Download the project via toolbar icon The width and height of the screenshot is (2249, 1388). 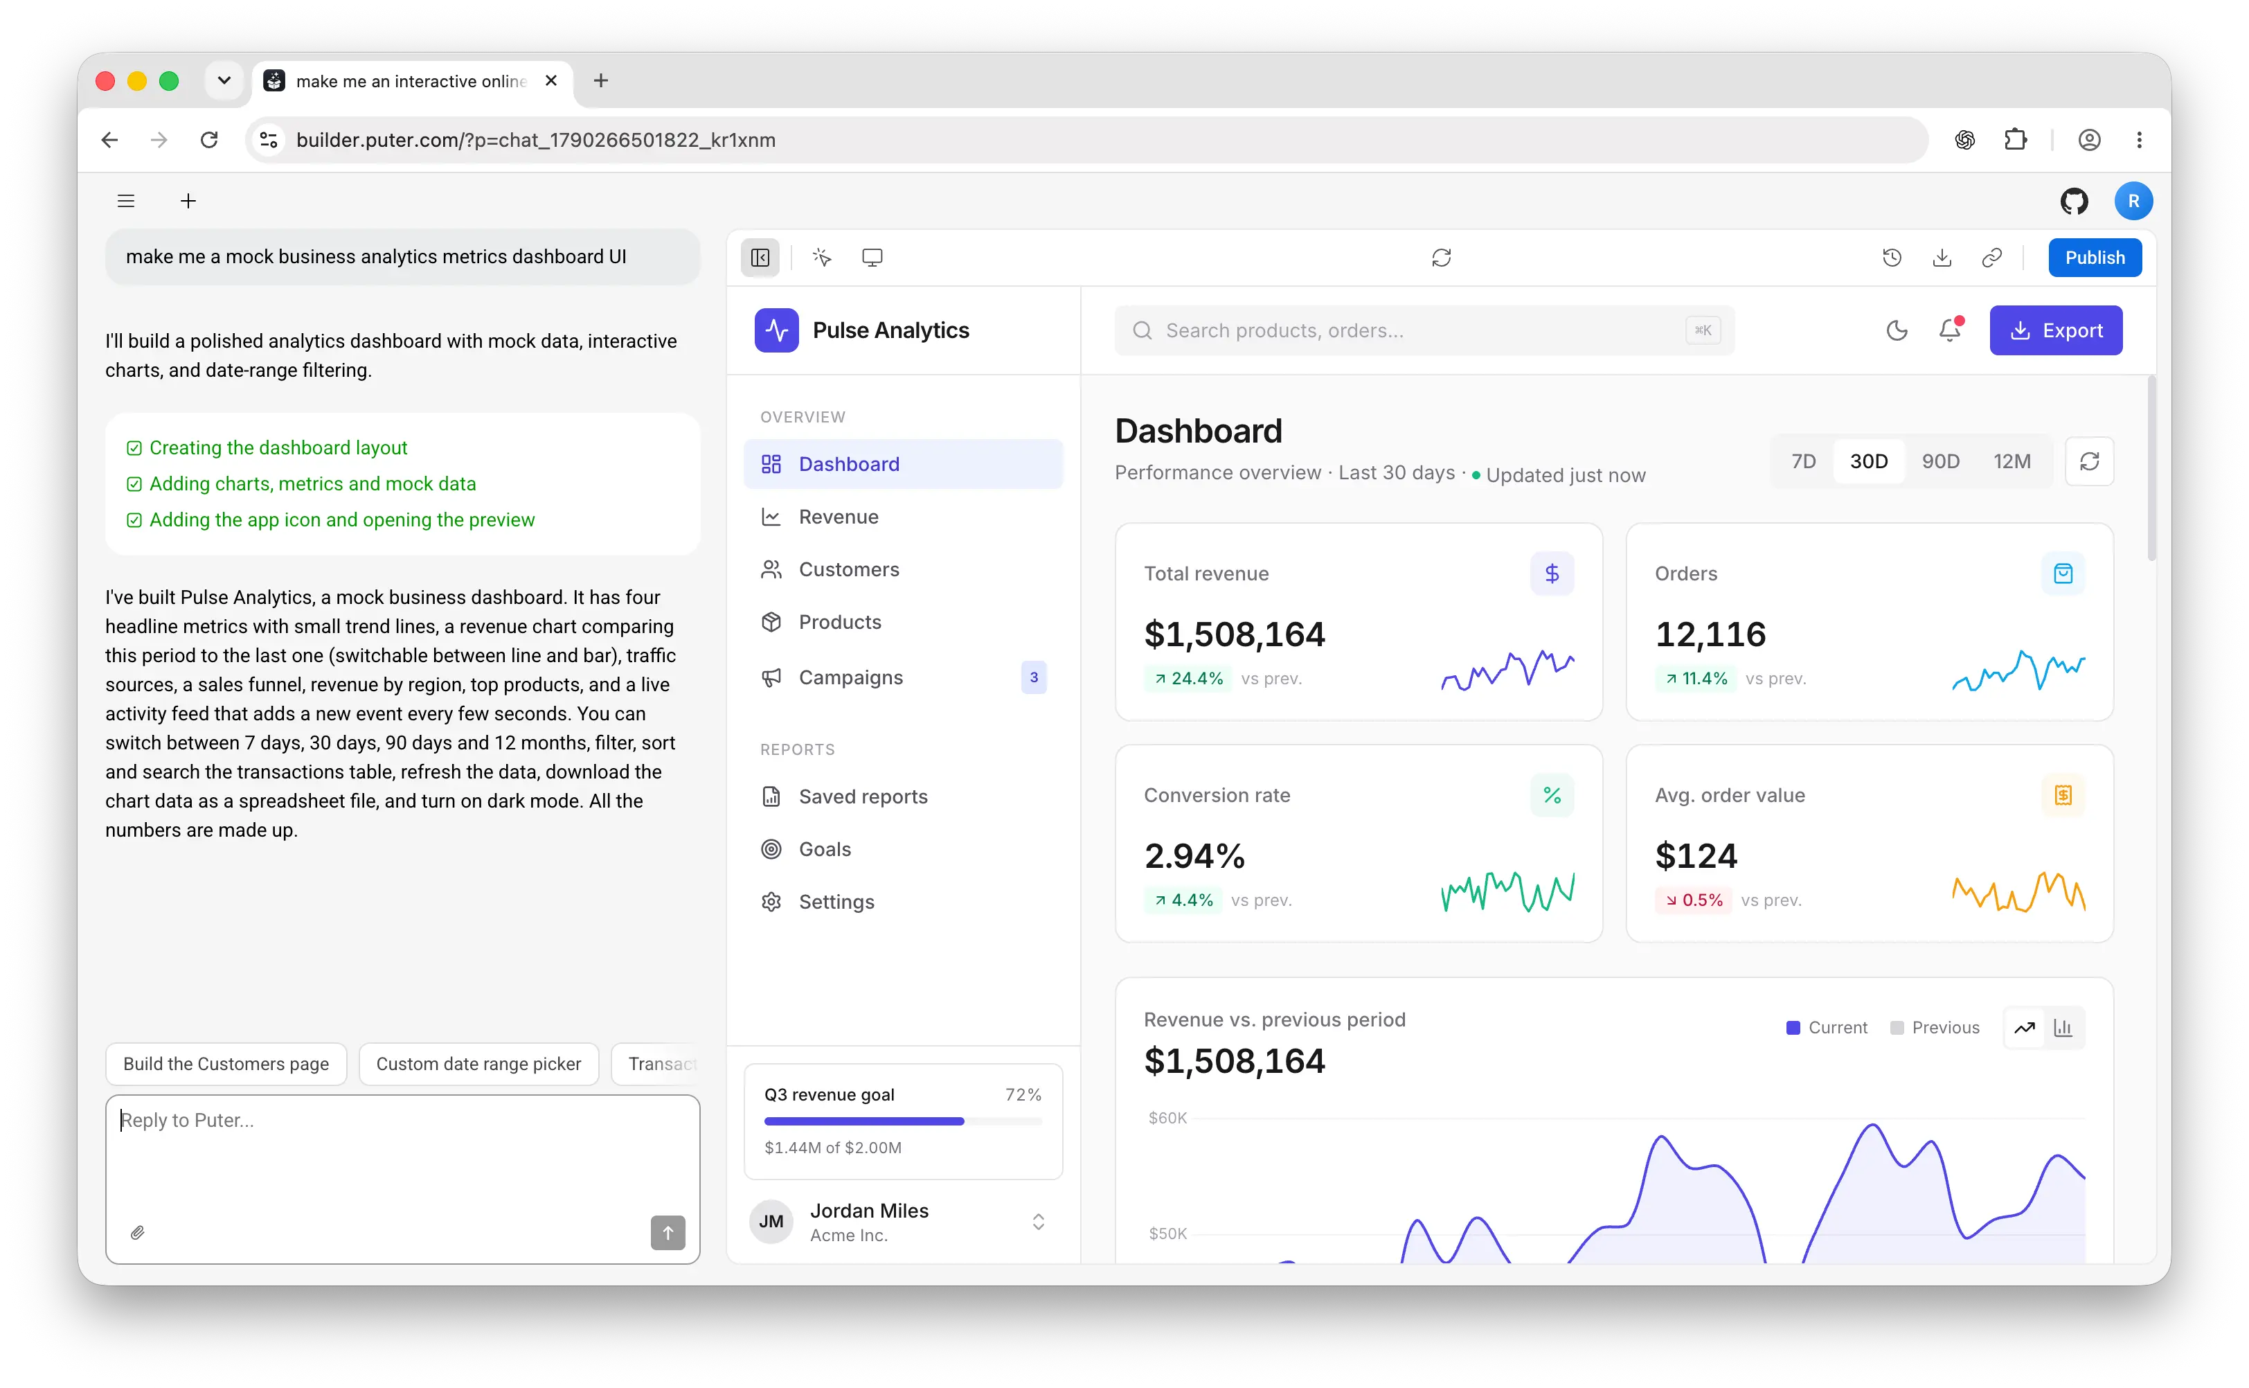[1942, 257]
